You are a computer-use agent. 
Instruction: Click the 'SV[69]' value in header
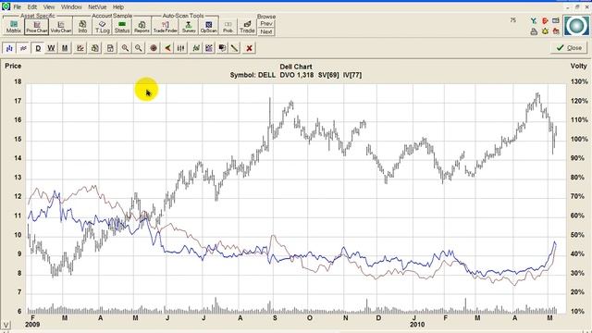(328, 75)
